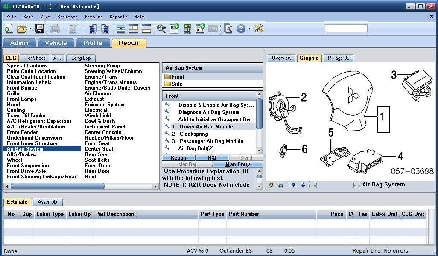This screenshot has width=438, height=256.
Task: Click the Man Entry button
Action: click(238, 164)
